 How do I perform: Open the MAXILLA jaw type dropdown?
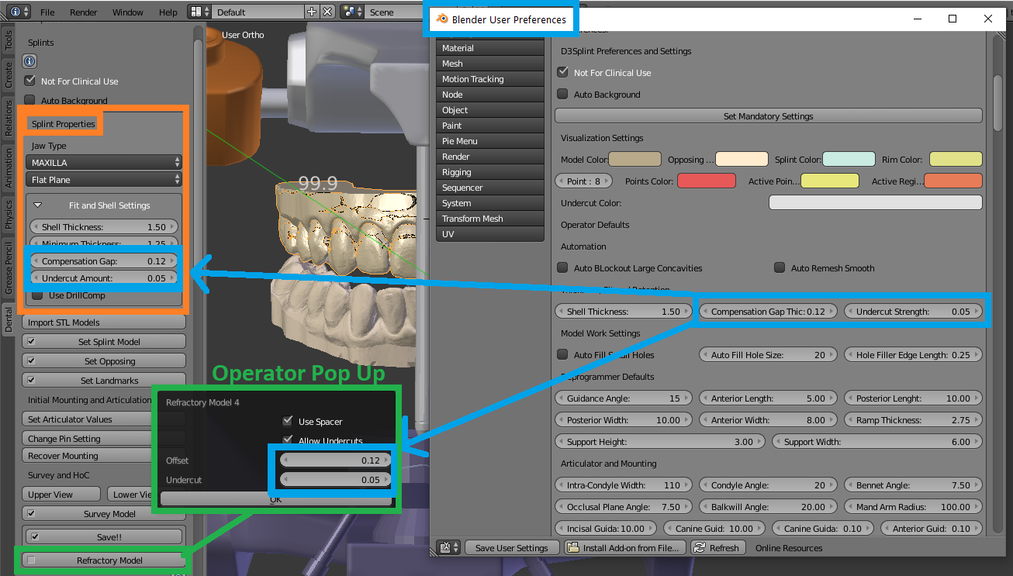[x=104, y=163]
